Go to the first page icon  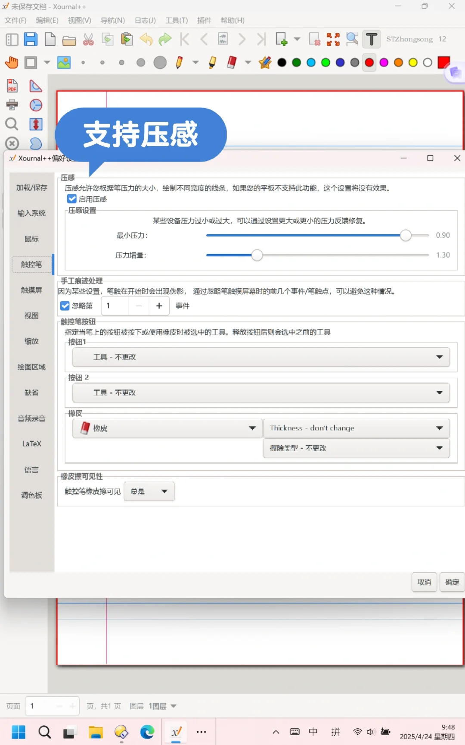click(184, 39)
